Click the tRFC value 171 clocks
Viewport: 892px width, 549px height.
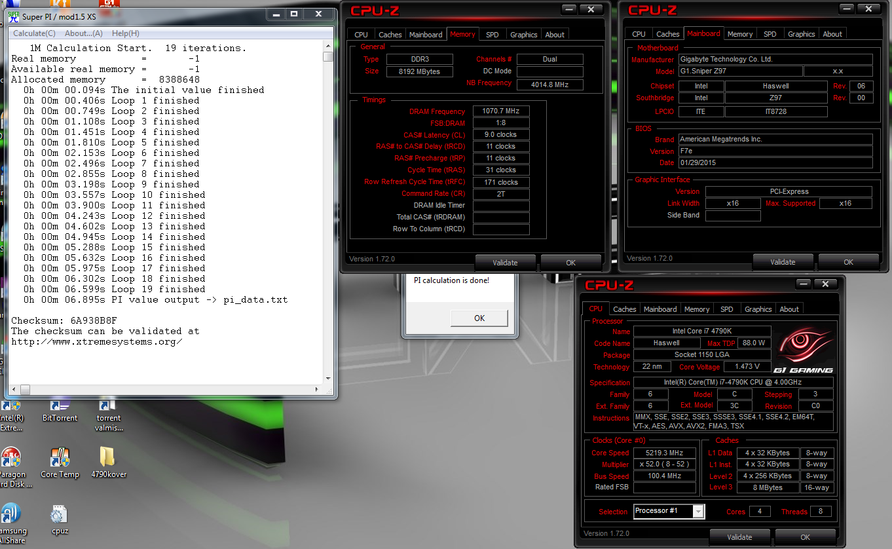(501, 182)
